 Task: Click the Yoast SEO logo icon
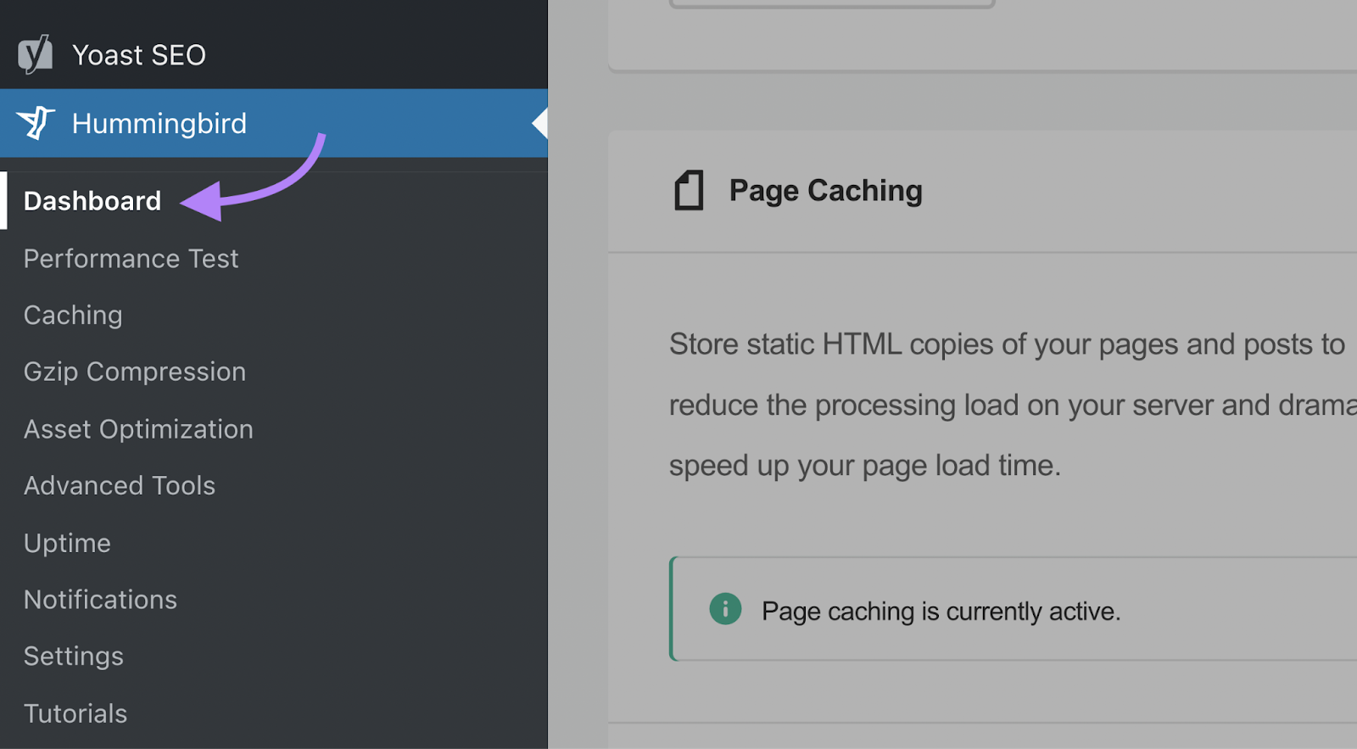[x=36, y=55]
